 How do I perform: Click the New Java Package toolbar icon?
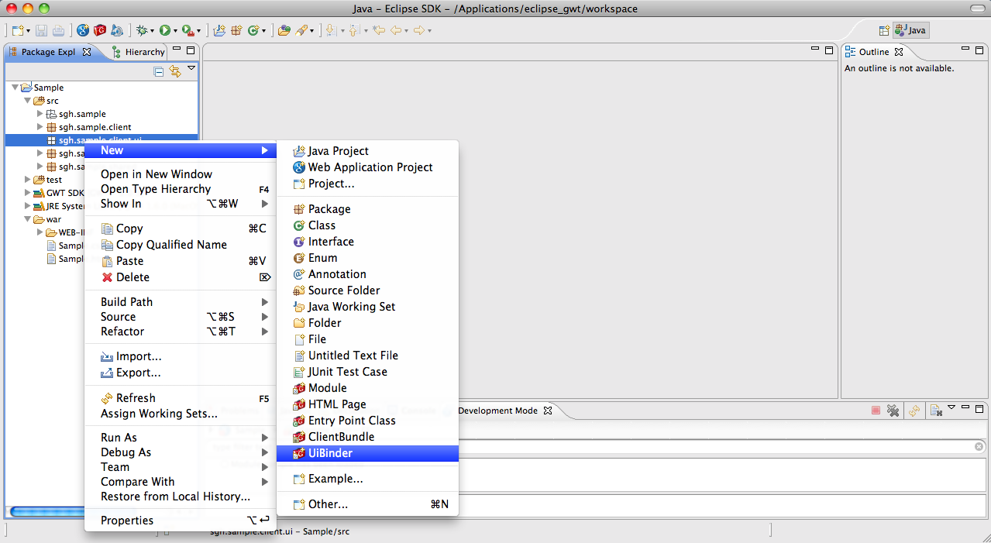pos(236,30)
